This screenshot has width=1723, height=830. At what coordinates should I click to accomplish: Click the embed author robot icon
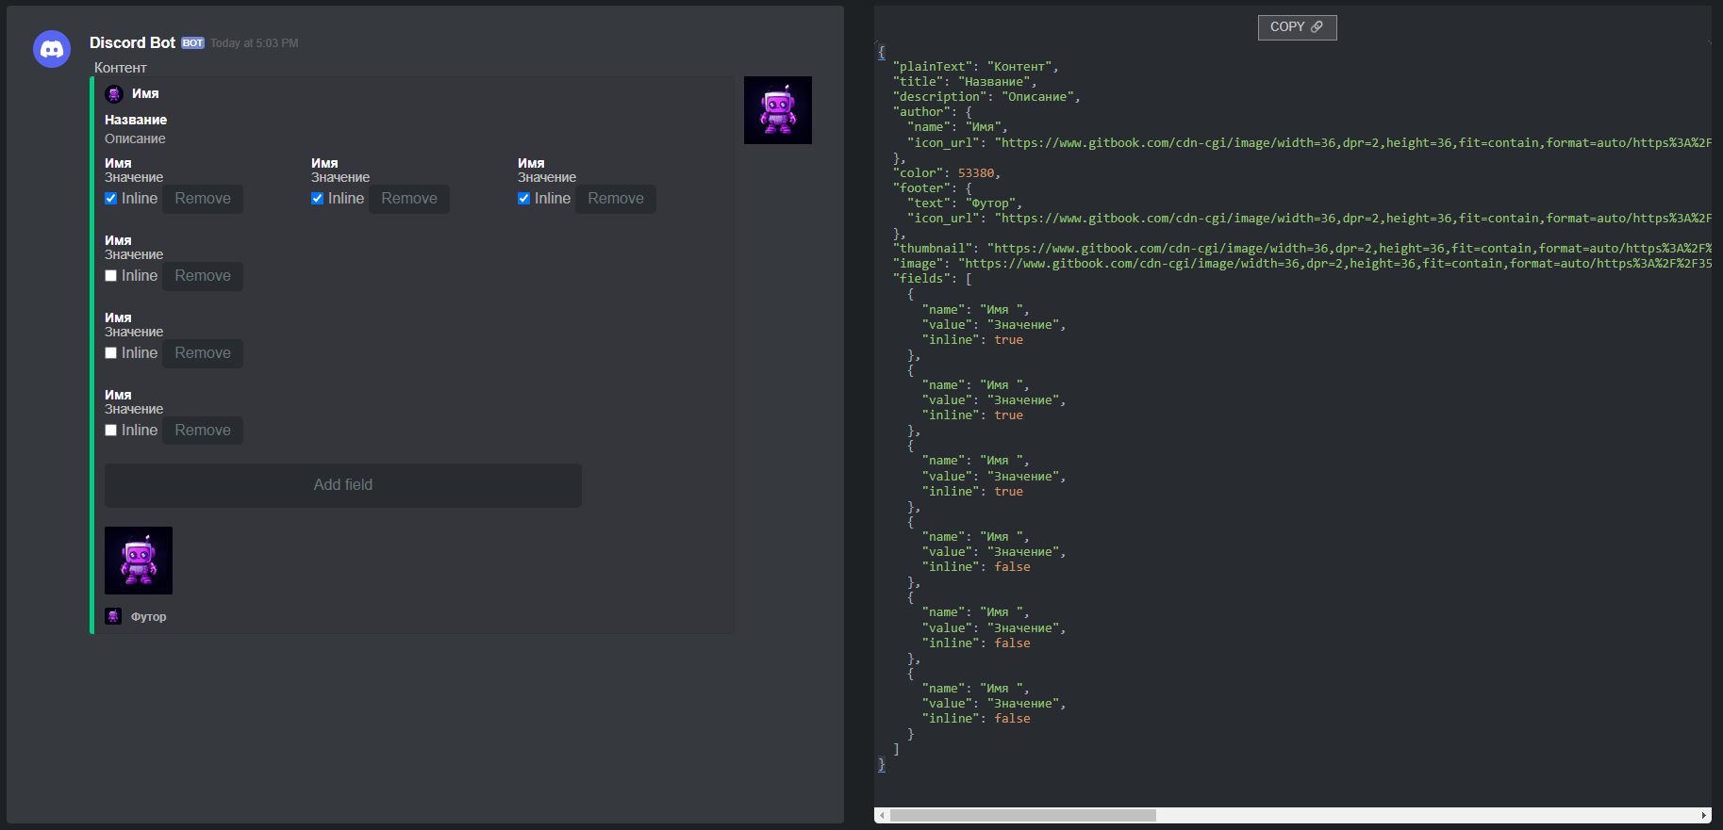pos(114,94)
